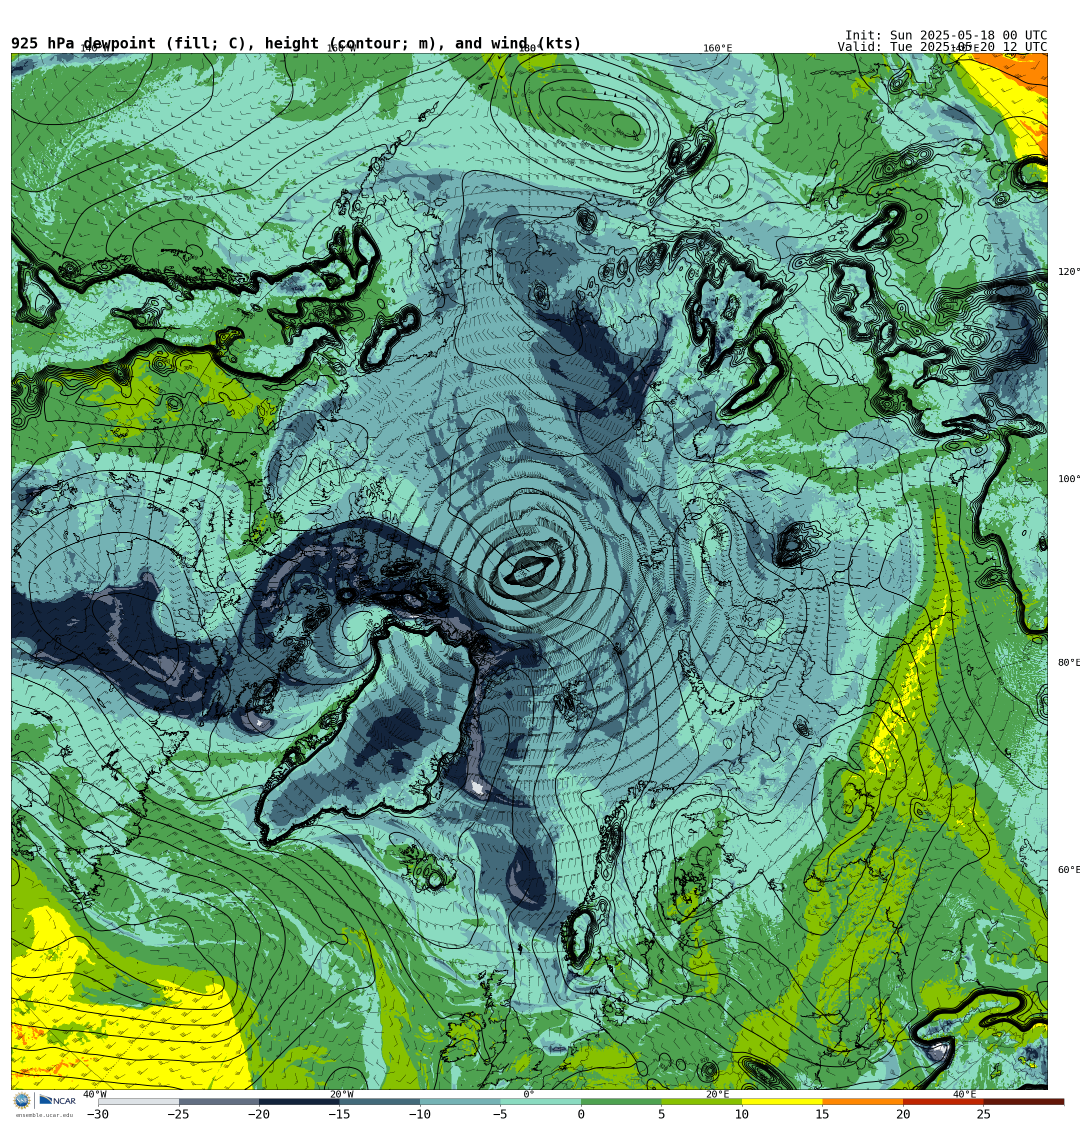Screen dimensions: 1080x1121
Task: Click the 20°E longitude label at bottom
Action: point(717,1094)
